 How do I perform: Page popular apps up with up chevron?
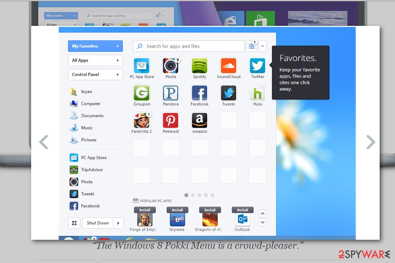[x=262, y=213]
